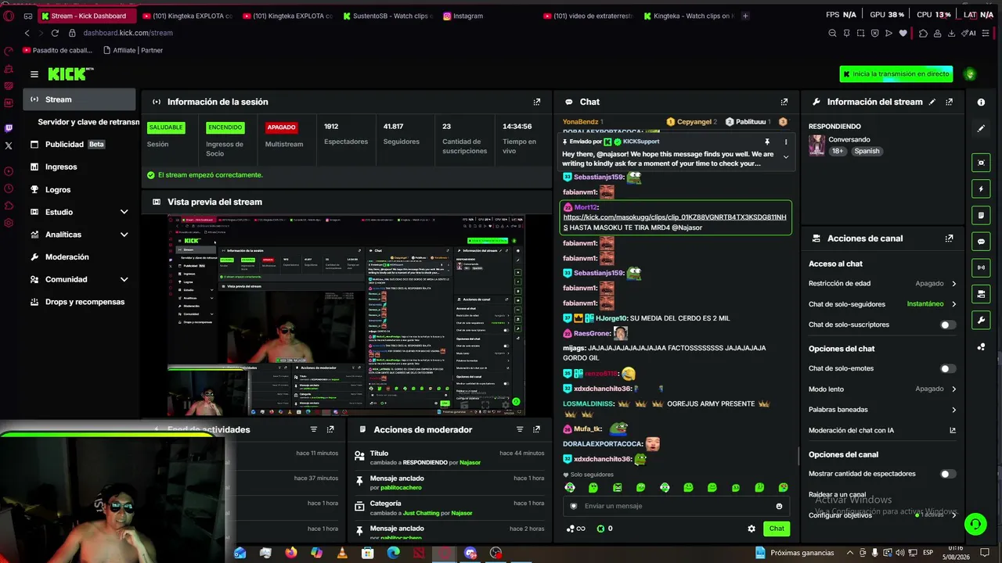Switch to the Instagram browser tab

coord(489,16)
